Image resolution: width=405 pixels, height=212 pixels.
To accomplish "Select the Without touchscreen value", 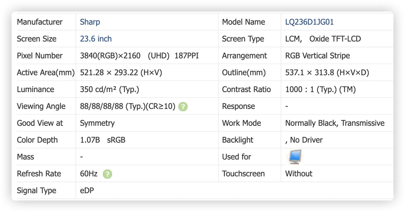I will (x=299, y=174).
